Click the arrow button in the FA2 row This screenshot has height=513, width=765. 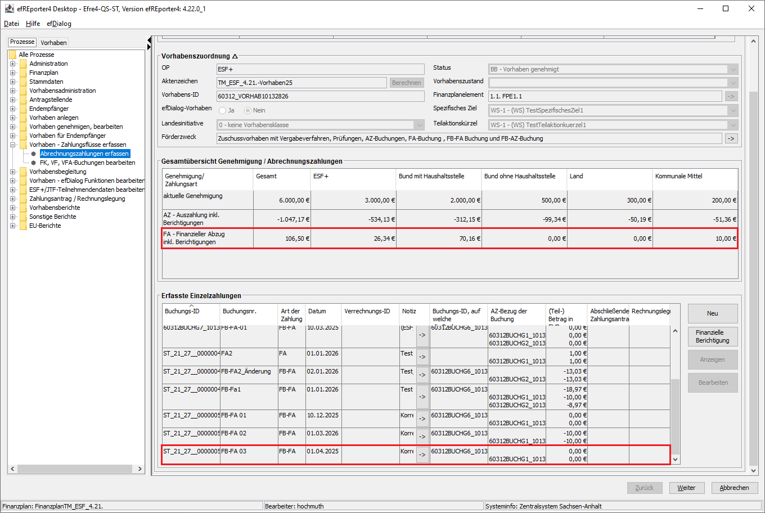422,357
